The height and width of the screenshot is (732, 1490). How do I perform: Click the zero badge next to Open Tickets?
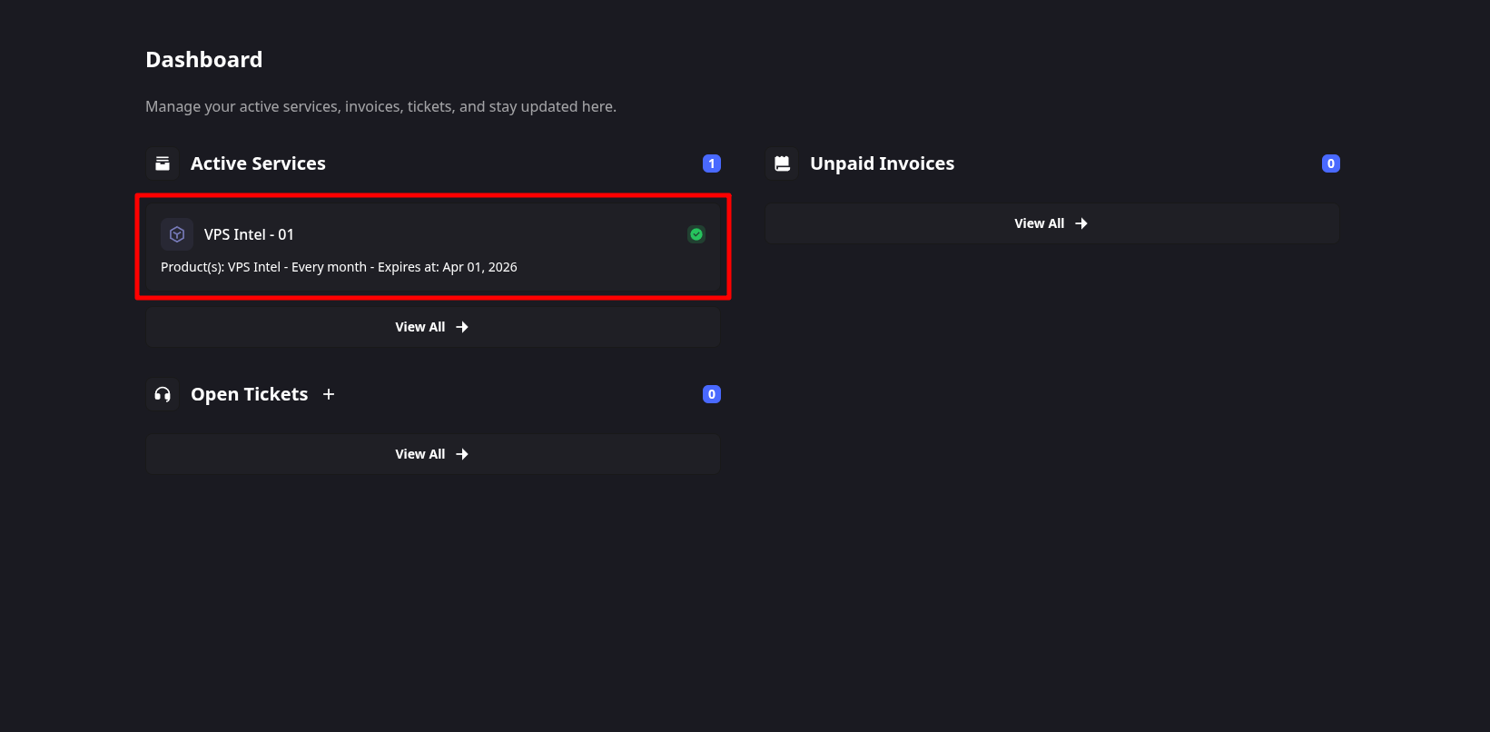[x=711, y=394]
